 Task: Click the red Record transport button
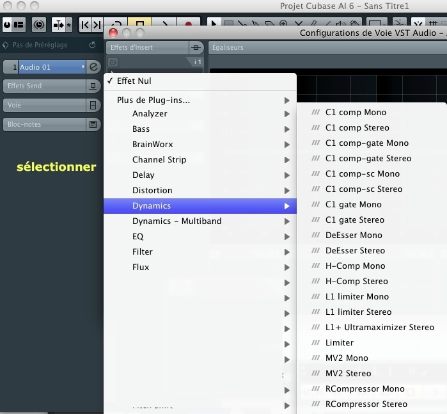[188, 23]
